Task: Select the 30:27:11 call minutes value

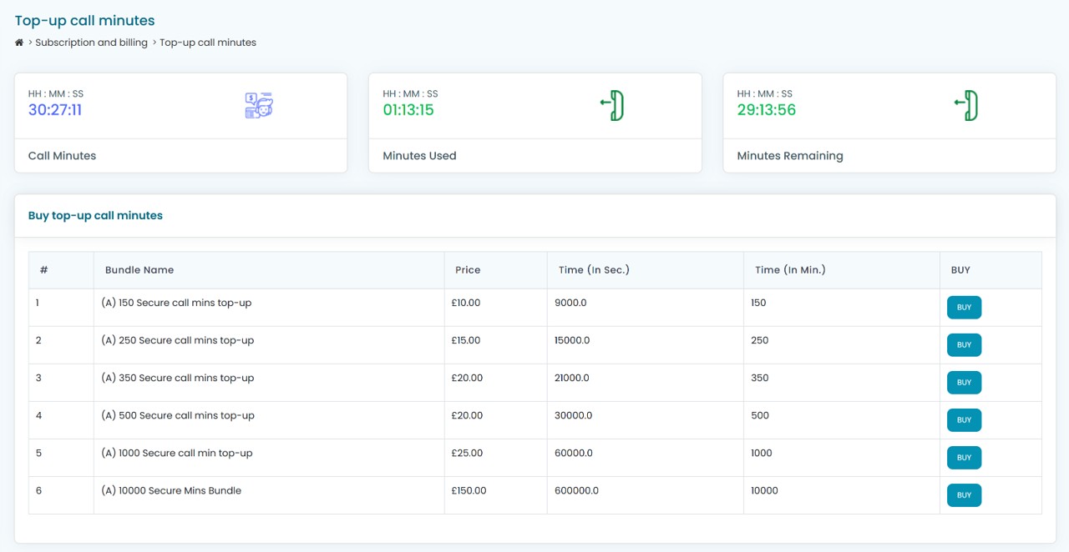Action: click(55, 110)
